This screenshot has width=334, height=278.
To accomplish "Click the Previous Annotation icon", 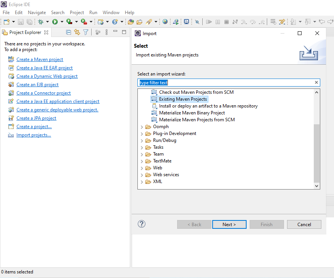I will (x=308, y=22).
